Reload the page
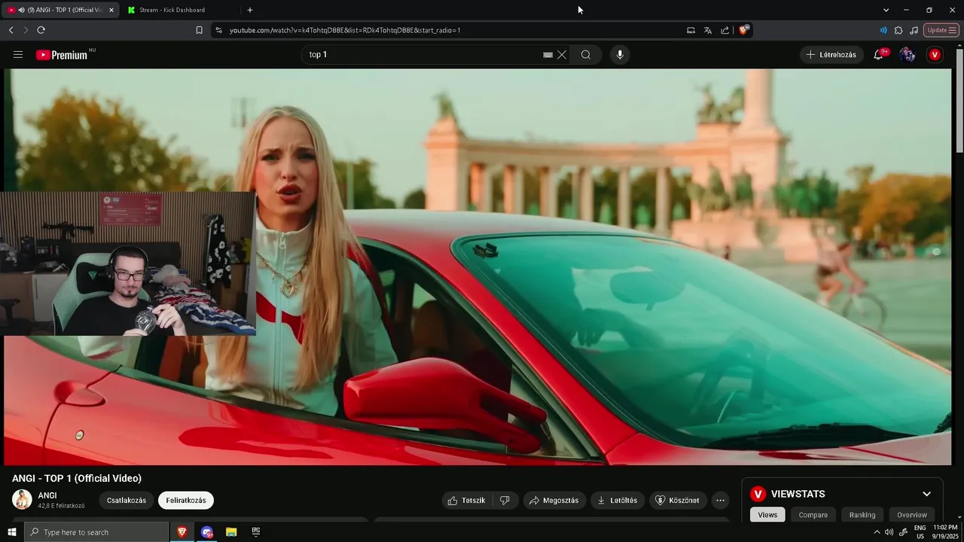The width and height of the screenshot is (964, 542). pyautogui.click(x=41, y=30)
